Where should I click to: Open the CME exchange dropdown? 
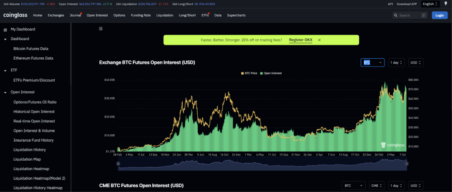tap(377, 185)
